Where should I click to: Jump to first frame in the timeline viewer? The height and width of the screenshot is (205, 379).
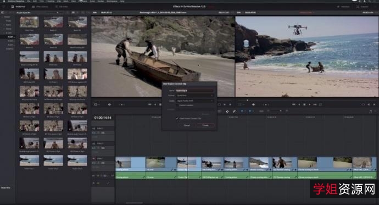pyautogui.click(x=293, y=104)
